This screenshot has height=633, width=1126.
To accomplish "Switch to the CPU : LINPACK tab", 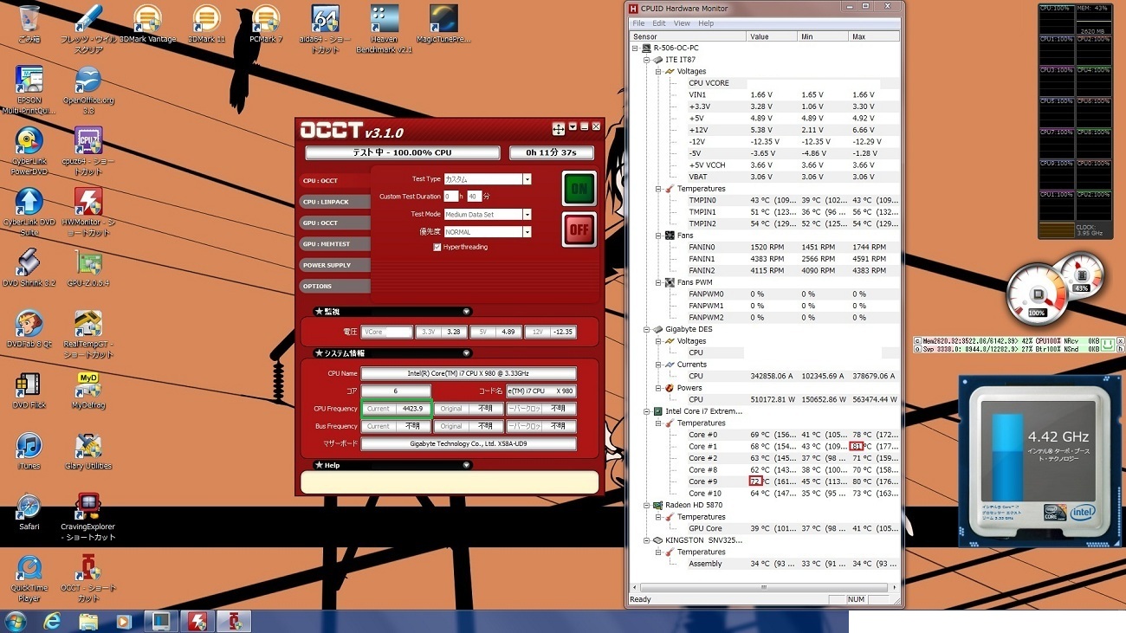I will click(334, 202).
